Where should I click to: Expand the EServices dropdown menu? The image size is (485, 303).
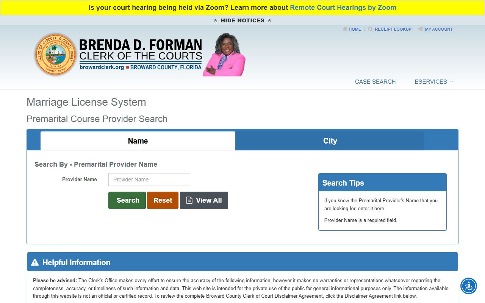[x=434, y=82]
